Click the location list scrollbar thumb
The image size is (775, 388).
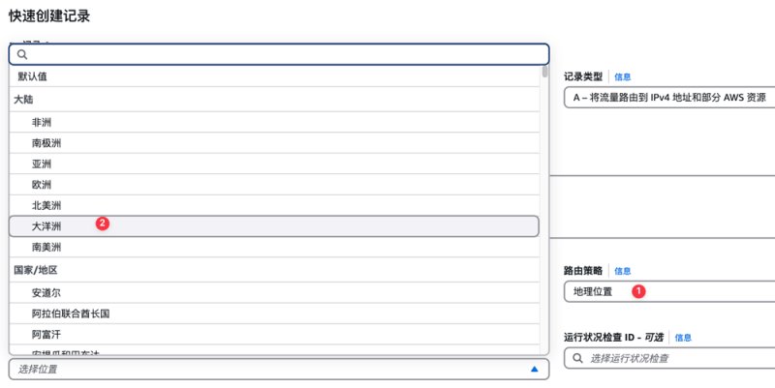pyautogui.click(x=544, y=72)
